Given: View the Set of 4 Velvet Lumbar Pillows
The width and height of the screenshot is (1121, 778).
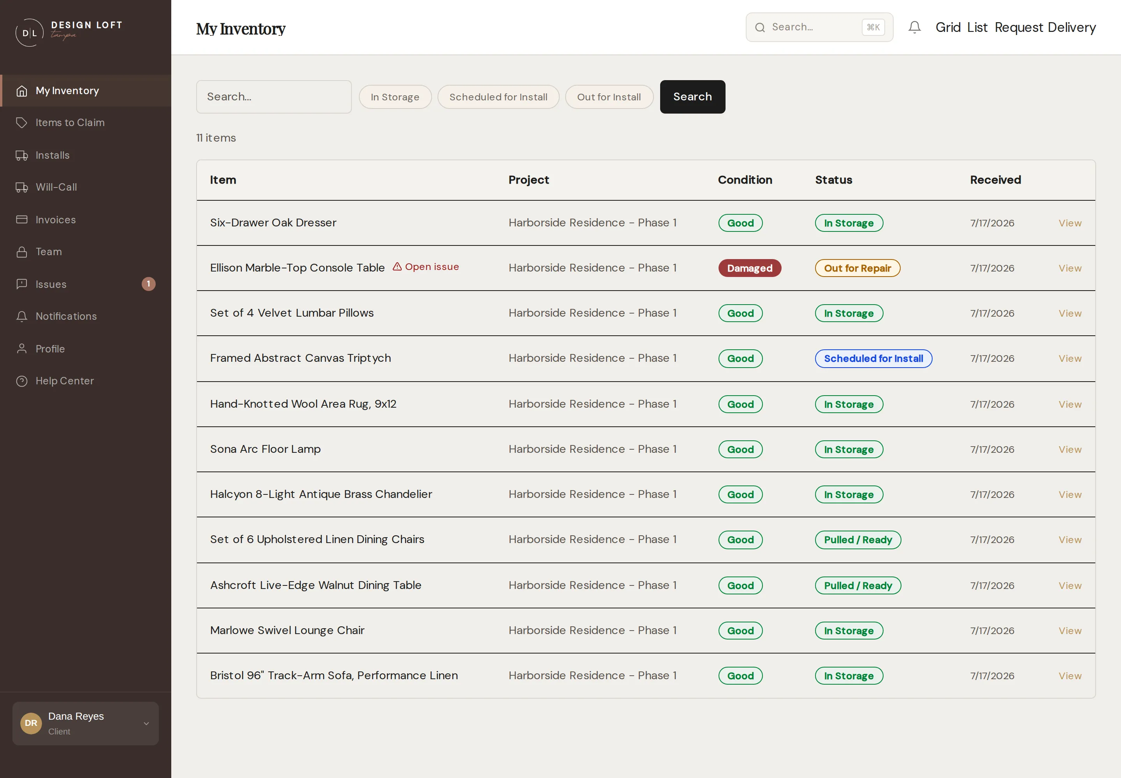Looking at the screenshot, I should click(x=1070, y=313).
